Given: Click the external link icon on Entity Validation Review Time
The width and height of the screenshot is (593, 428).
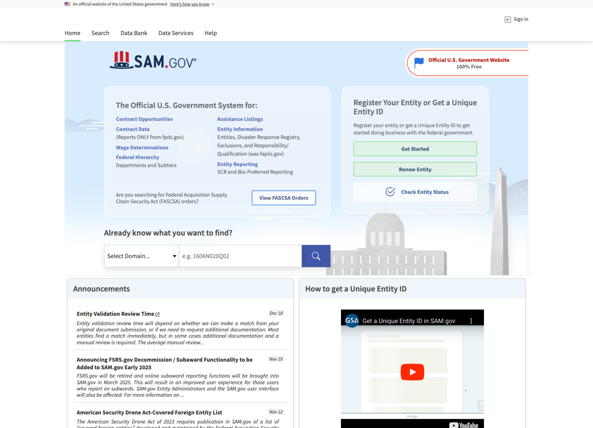Looking at the screenshot, I should pyautogui.click(x=158, y=314).
